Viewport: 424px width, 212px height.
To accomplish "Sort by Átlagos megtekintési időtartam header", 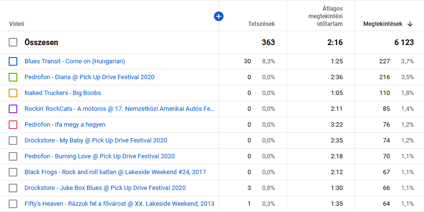I will pyautogui.click(x=325, y=16).
